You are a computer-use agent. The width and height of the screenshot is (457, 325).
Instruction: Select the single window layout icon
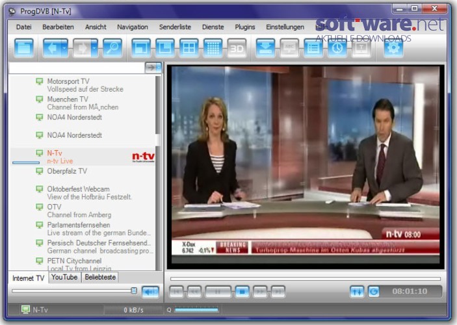pyautogui.click(x=141, y=48)
